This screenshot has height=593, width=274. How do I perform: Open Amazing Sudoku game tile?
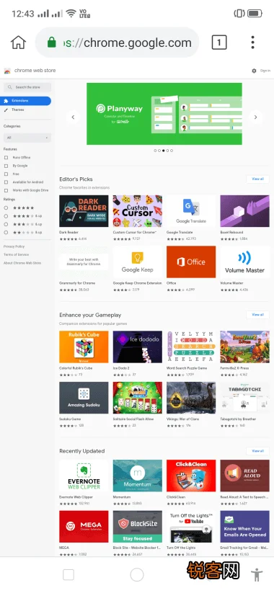pyautogui.click(x=84, y=398)
